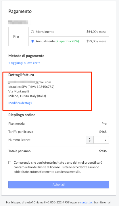The height and width of the screenshot is (206, 119).
Task: Open the Modifica dettagli link
Action: tap(20, 103)
